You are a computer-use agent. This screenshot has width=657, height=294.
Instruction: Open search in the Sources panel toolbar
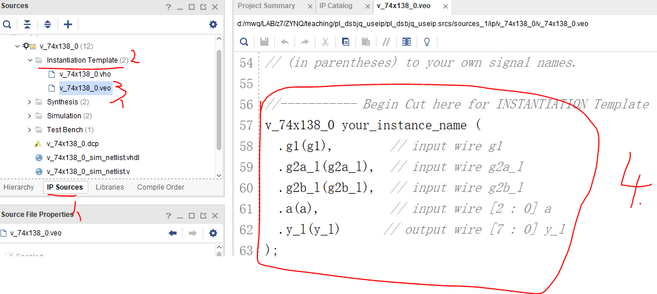pyautogui.click(x=7, y=24)
